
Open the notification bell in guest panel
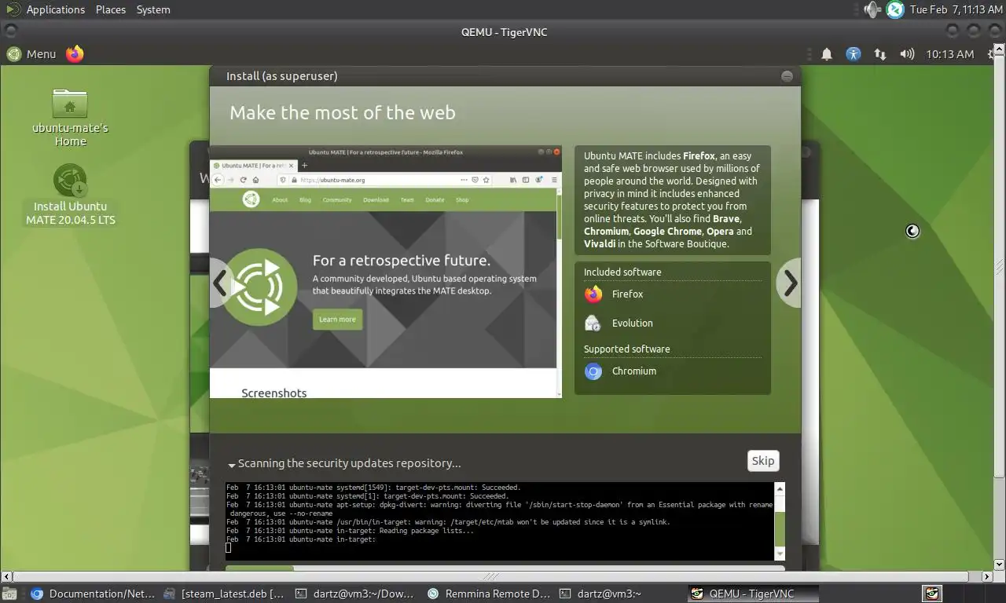tap(827, 54)
